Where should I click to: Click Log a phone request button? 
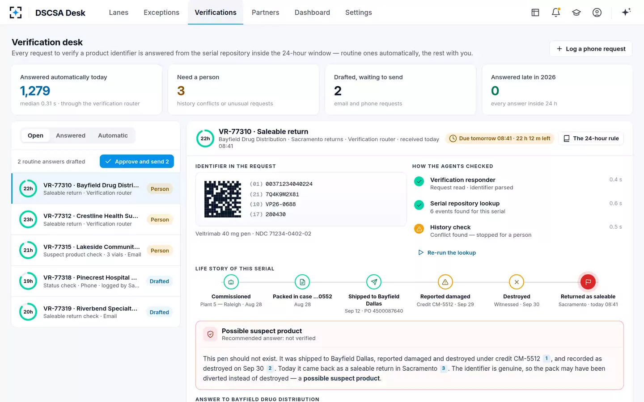[591, 49]
